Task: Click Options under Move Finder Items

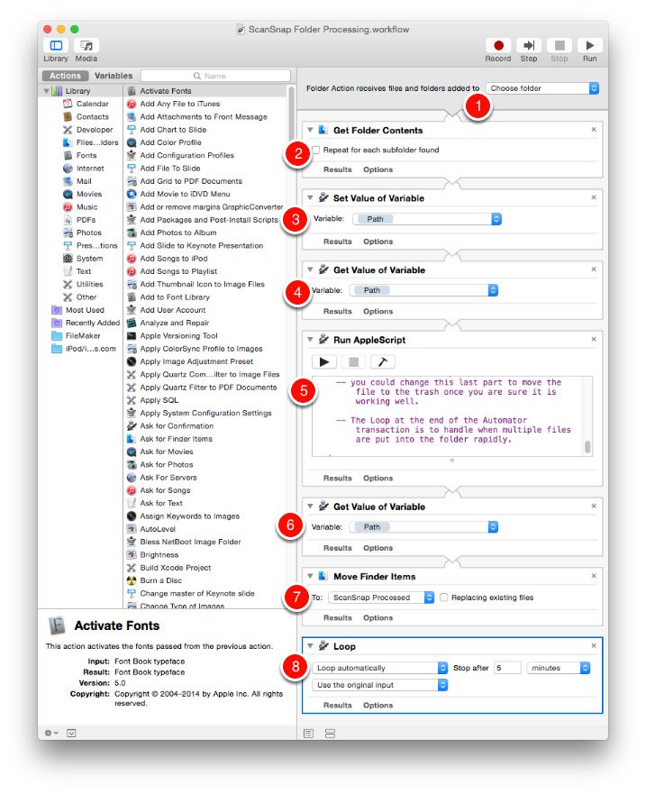Action: pyautogui.click(x=378, y=618)
